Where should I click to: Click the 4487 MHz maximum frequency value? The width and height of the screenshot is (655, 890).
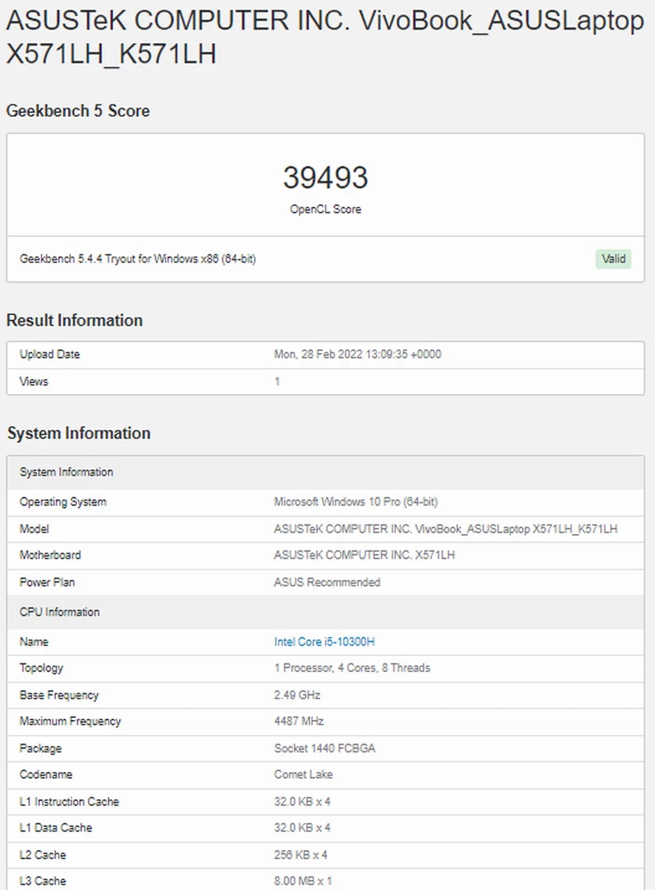[x=299, y=721]
